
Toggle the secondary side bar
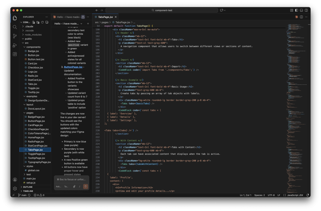pyautogui.click(x=306, y=10)
